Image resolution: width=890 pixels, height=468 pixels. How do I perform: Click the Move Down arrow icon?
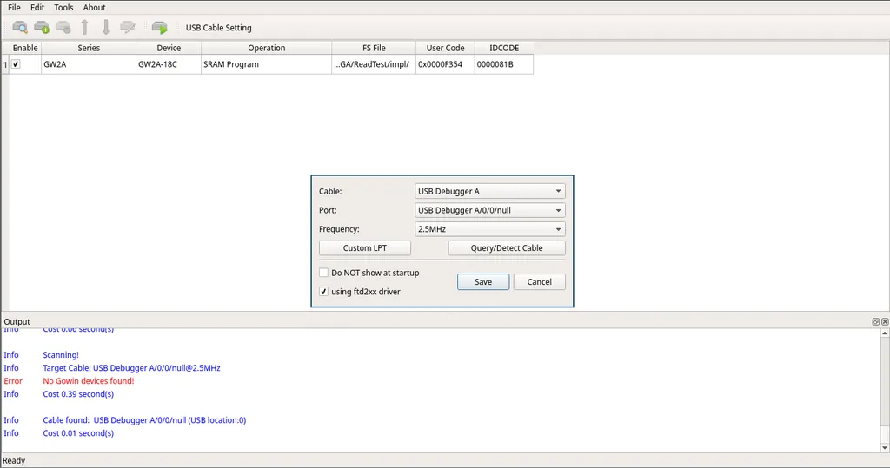click(x=105, y=27)
